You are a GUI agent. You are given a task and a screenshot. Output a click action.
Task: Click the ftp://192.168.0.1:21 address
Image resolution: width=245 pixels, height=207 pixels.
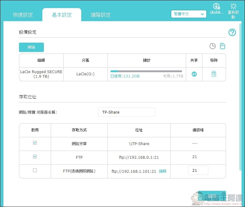(139, 157)
